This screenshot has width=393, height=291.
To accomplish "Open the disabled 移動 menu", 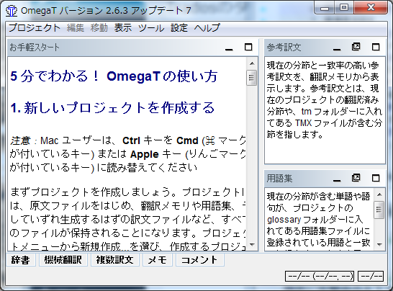I will (99, 28).
